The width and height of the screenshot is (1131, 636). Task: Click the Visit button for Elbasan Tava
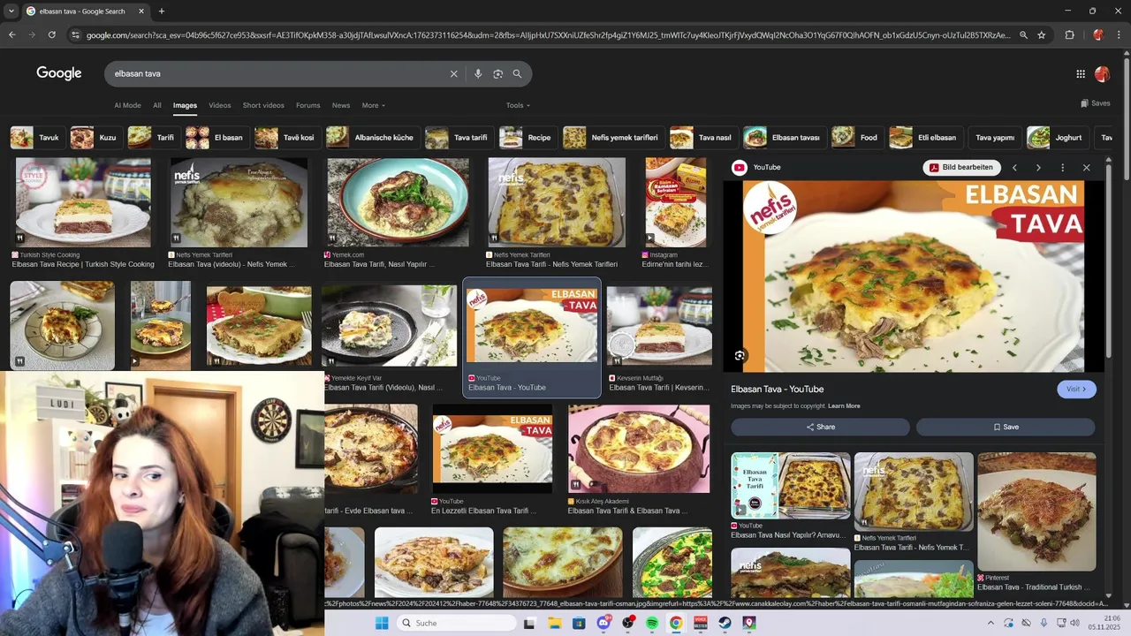[1076, 389]
